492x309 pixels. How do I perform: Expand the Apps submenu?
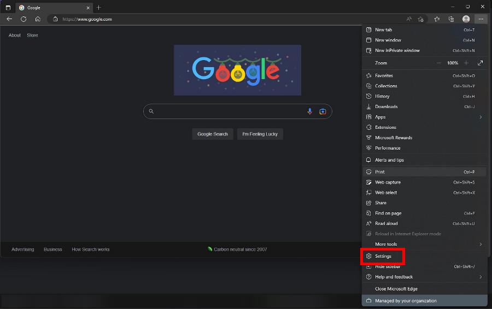pyautogui.click(x=425, y=117)
